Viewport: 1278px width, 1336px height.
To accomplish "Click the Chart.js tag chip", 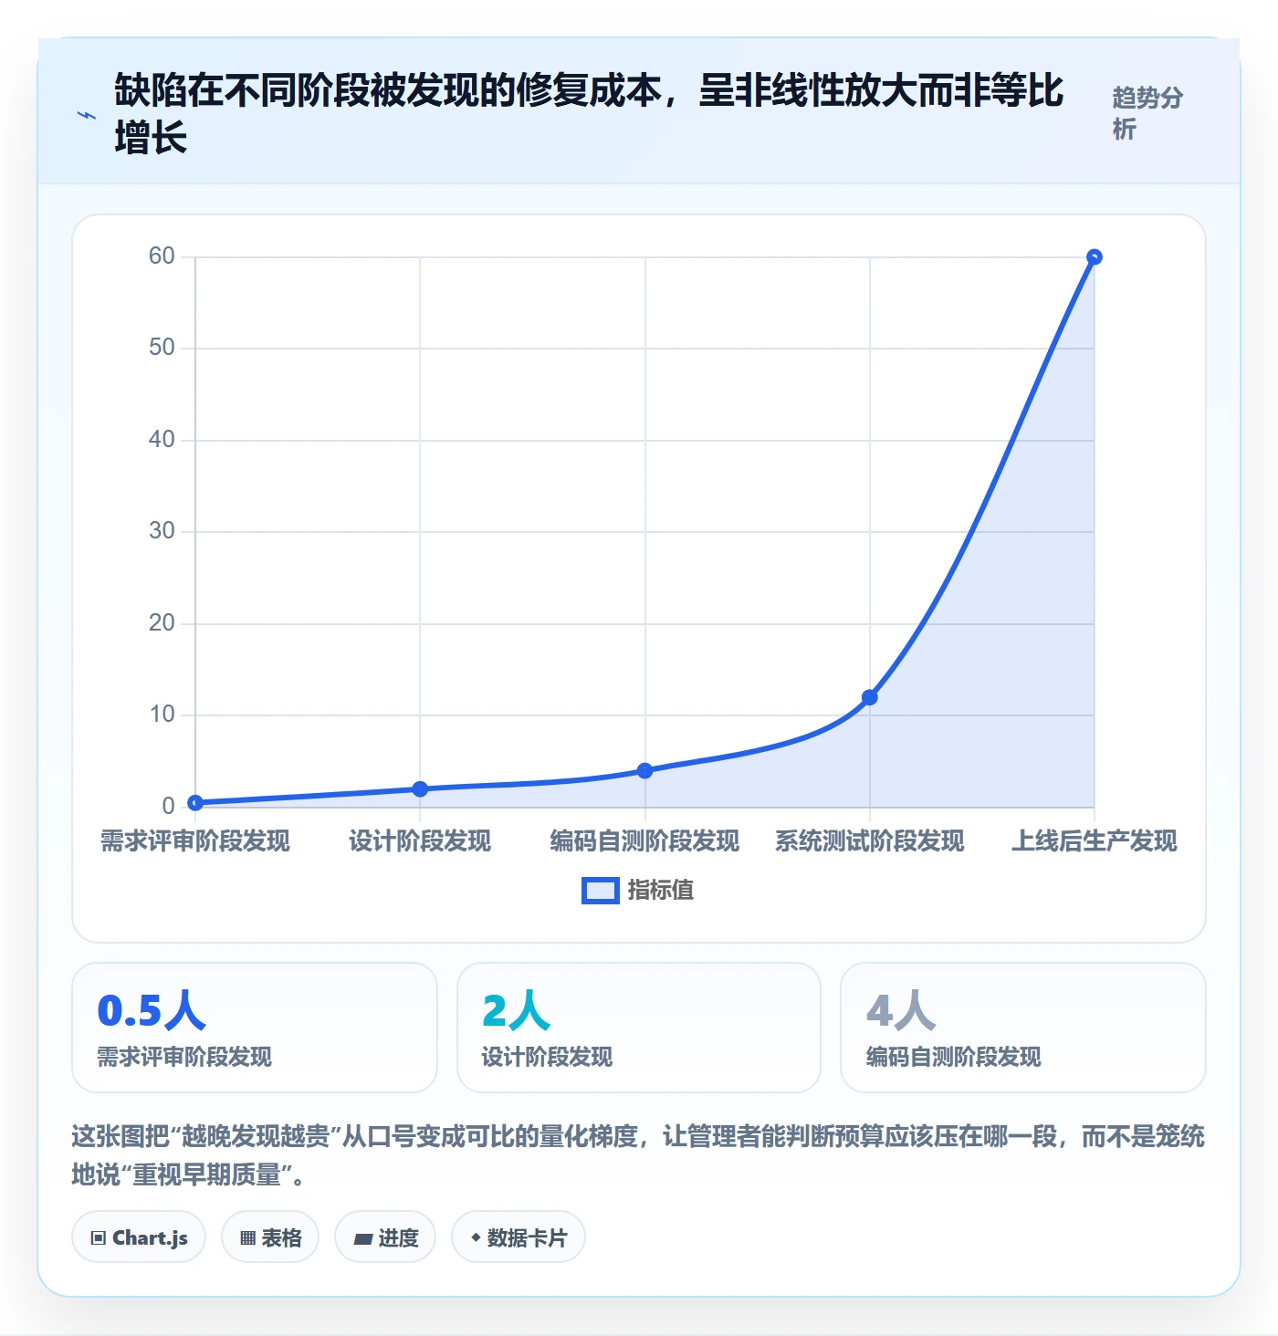I will (x=139, y=1237).
